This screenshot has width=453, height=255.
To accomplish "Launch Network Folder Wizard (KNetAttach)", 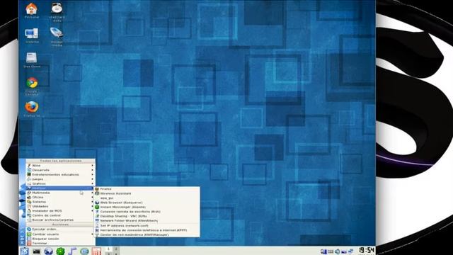I will tap(147, 220).
